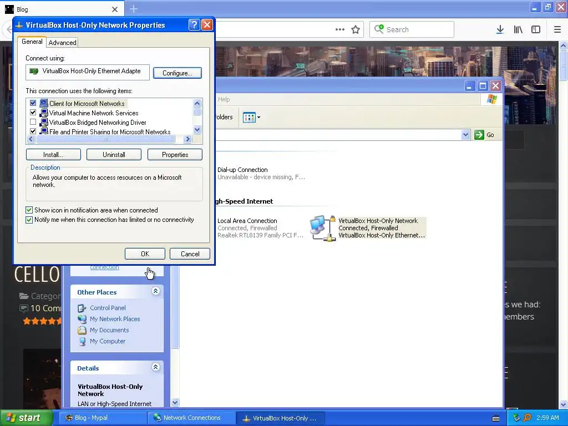
Task: Click the My Documents folder icon
Action: (82, 331)
